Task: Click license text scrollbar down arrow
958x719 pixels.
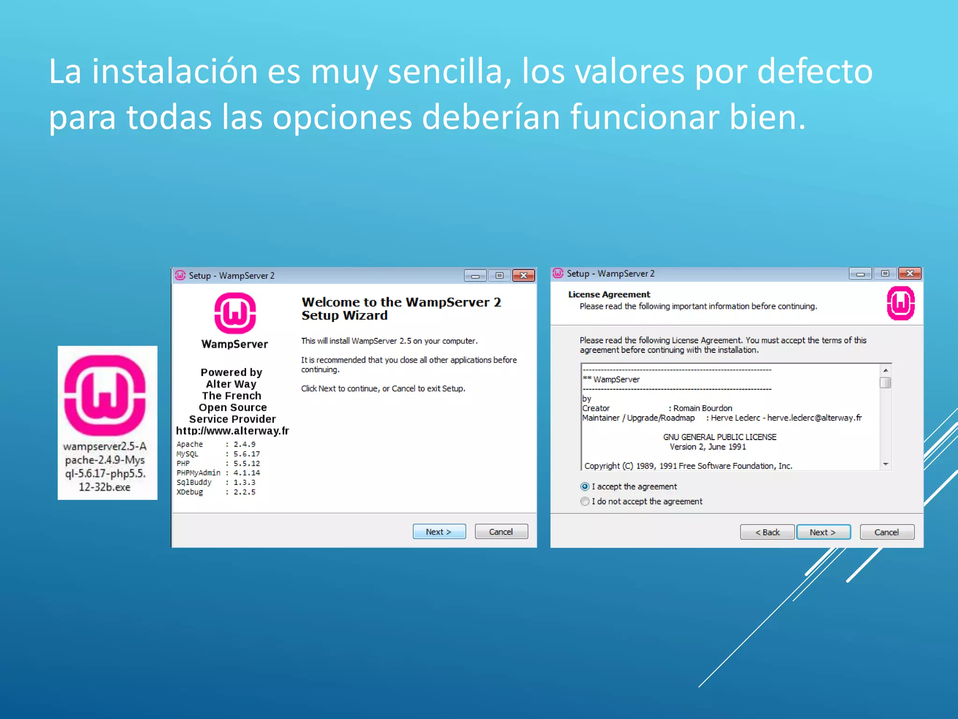Action: coord(885,464)
